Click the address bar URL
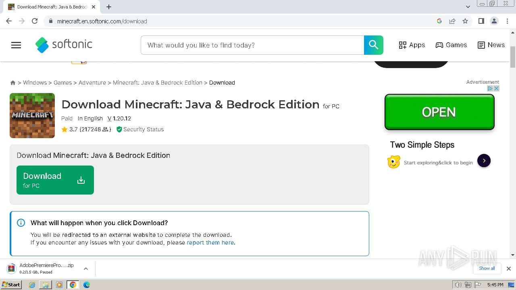 [102, 21]
